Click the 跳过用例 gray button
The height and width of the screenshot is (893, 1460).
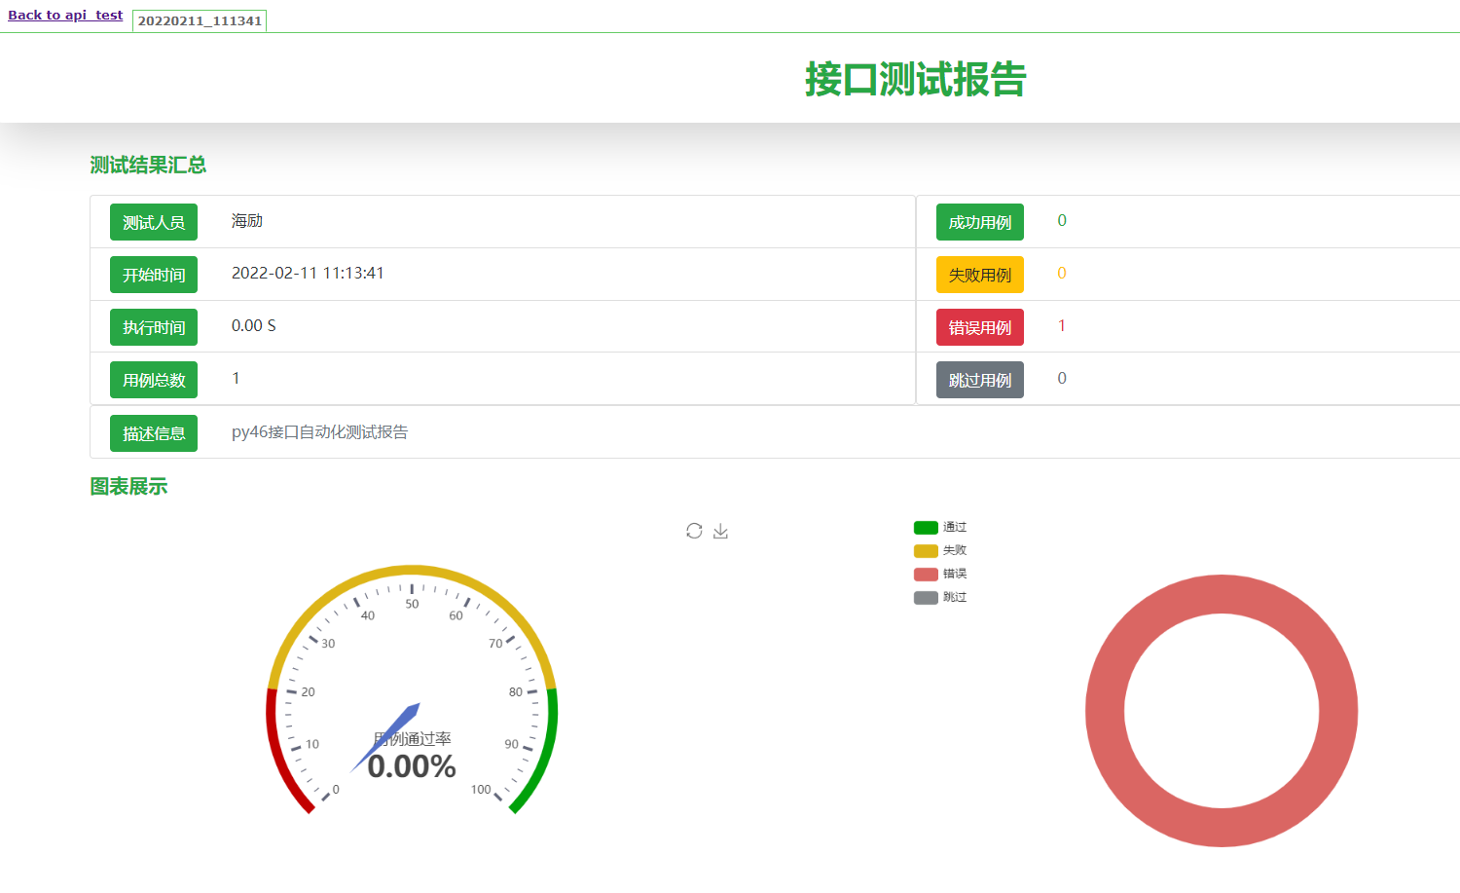coord(979,380)
